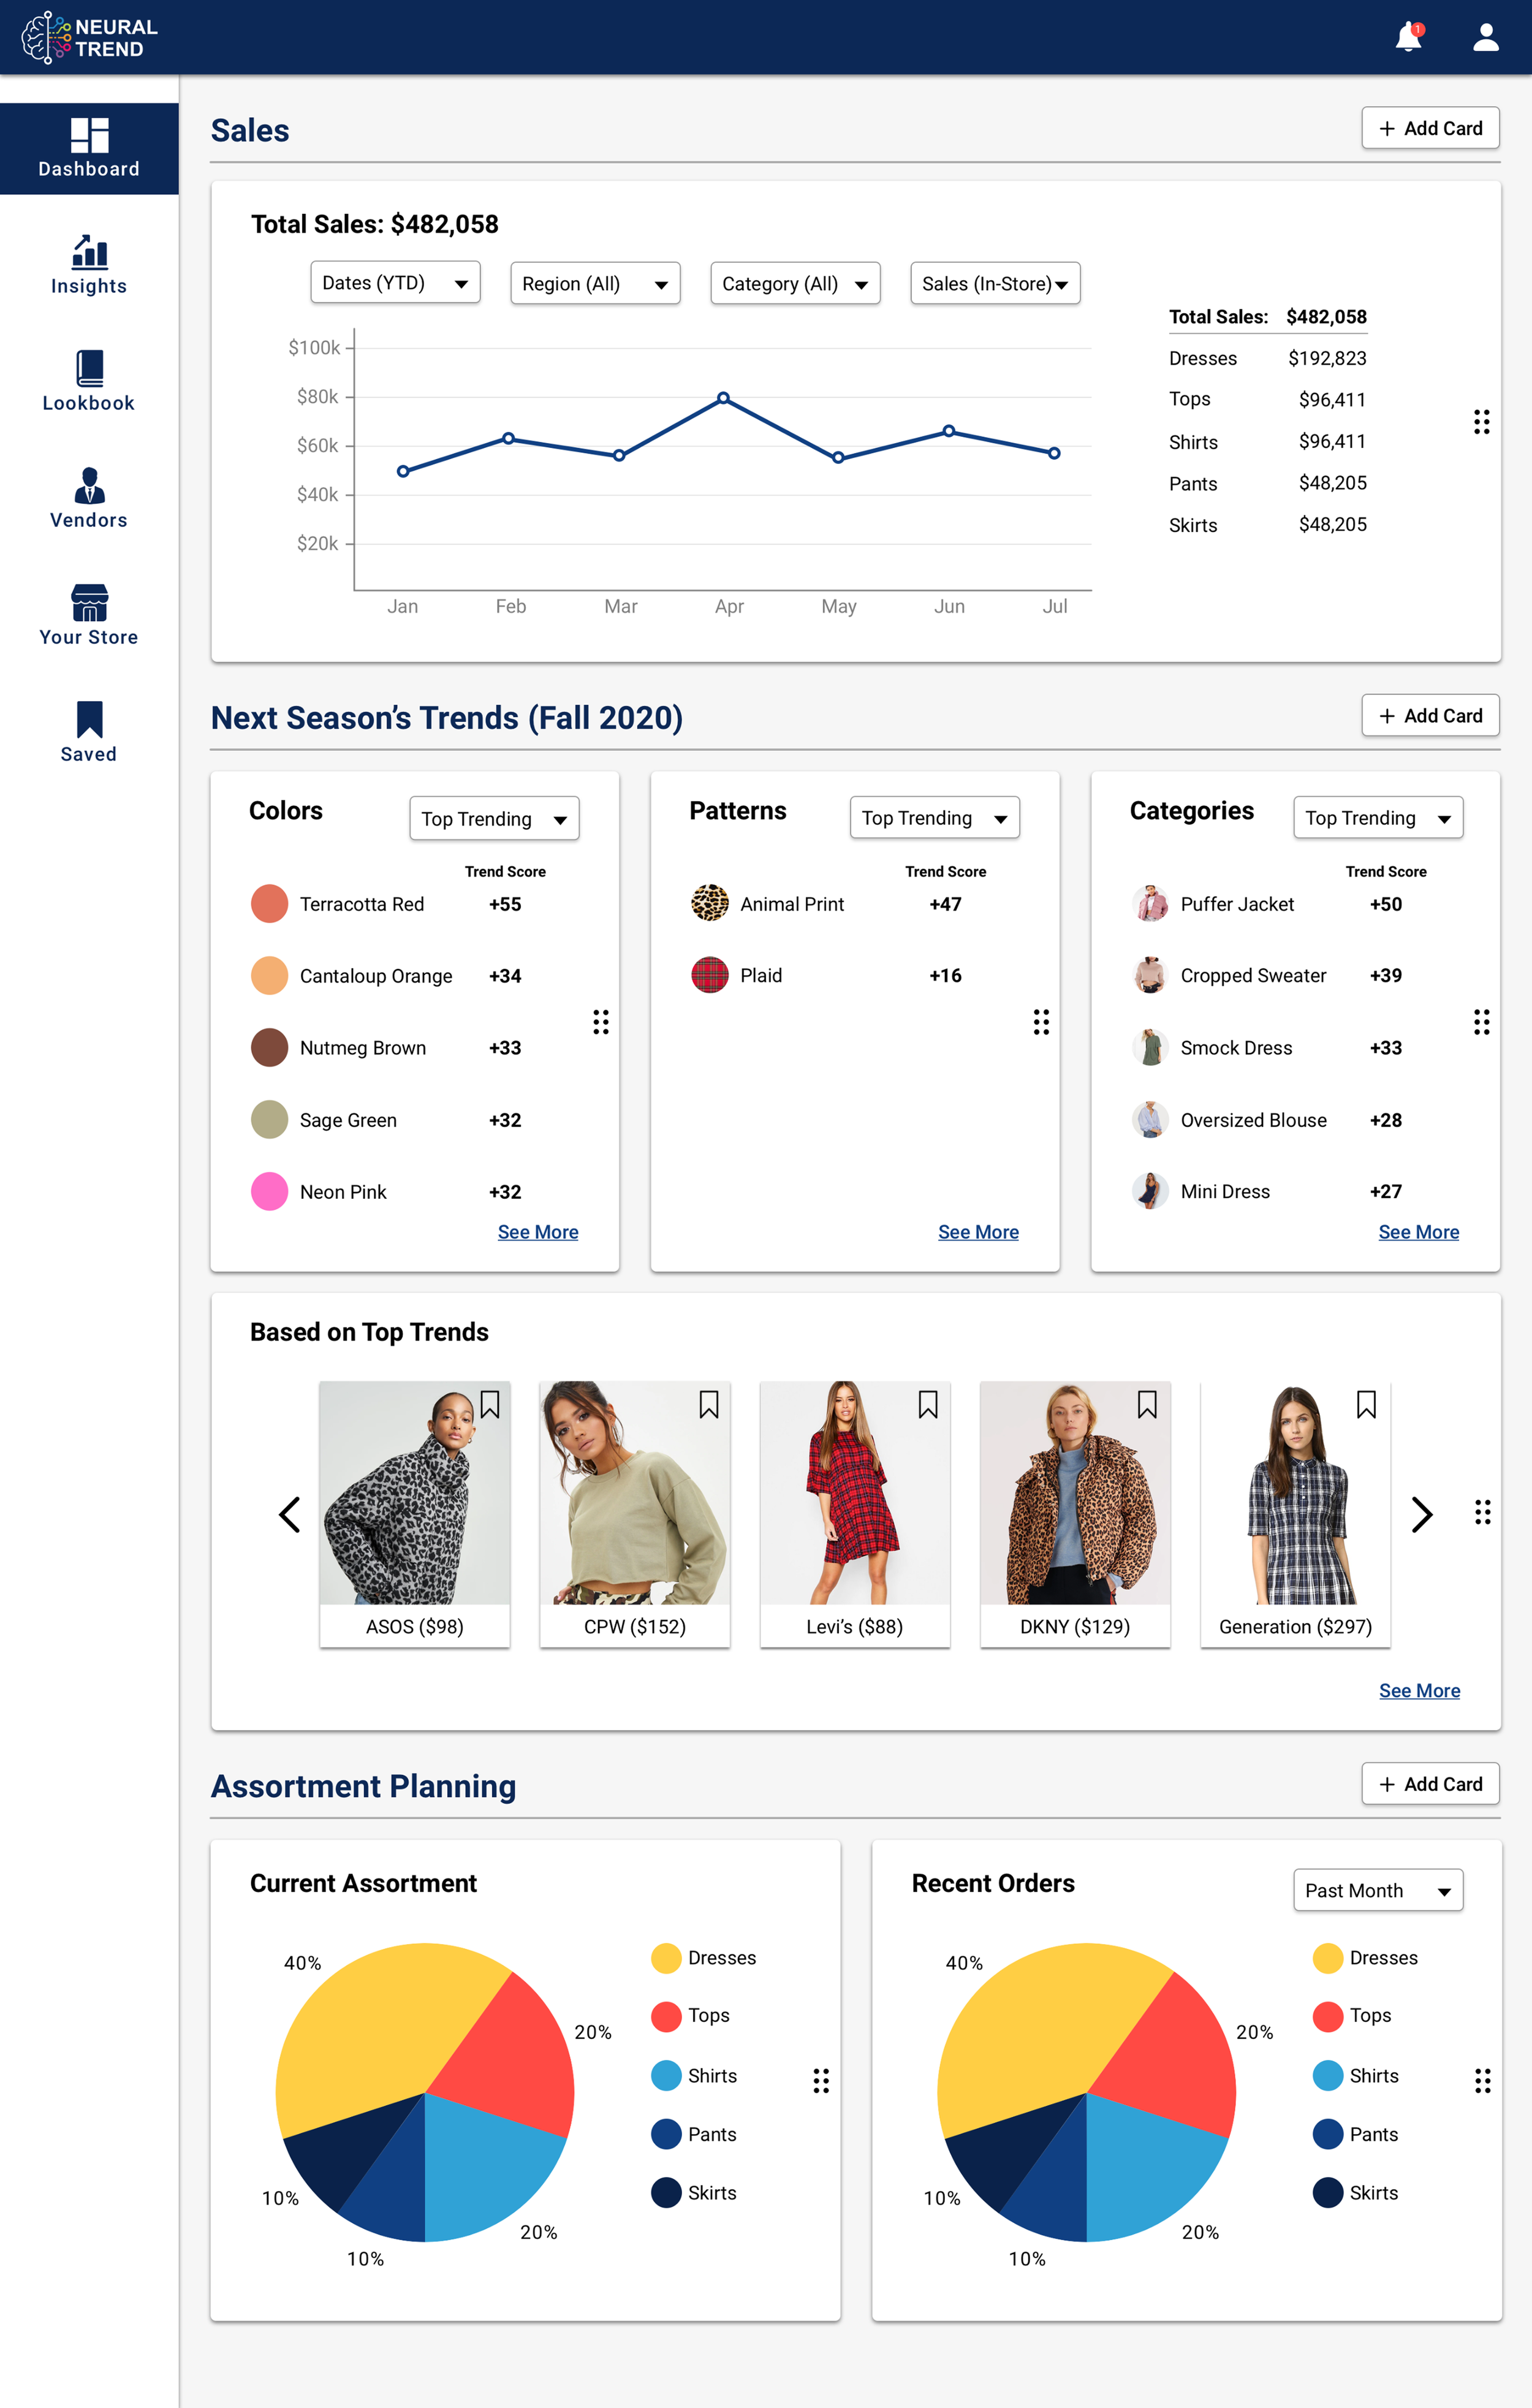Click drag handle dots on Colors card
The height and width of the screenshot is (2408, 1532).
pyautogui.click(x=600, y=1021)
